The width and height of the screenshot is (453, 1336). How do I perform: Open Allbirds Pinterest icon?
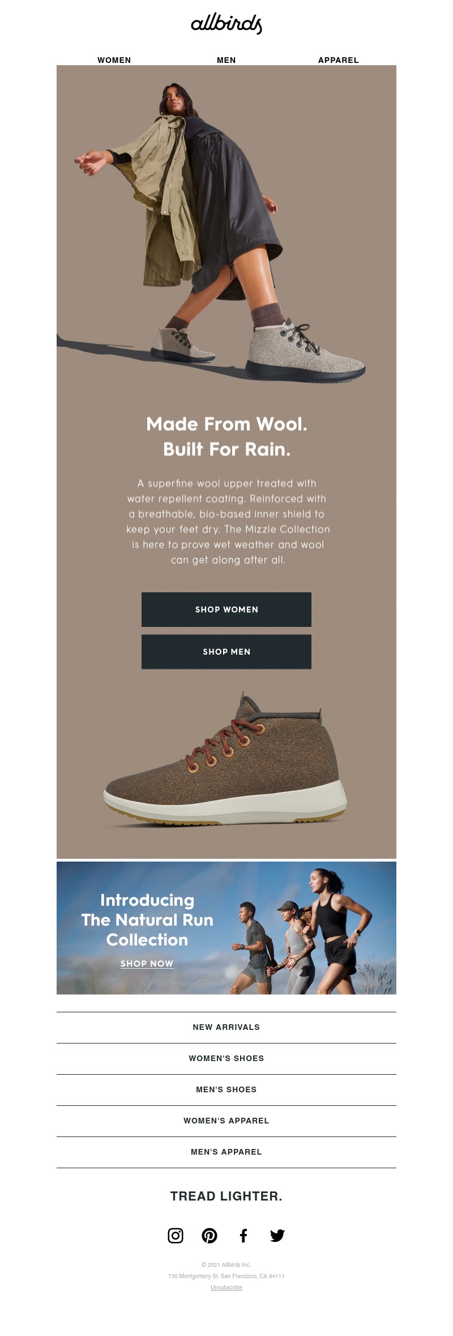210,1235
